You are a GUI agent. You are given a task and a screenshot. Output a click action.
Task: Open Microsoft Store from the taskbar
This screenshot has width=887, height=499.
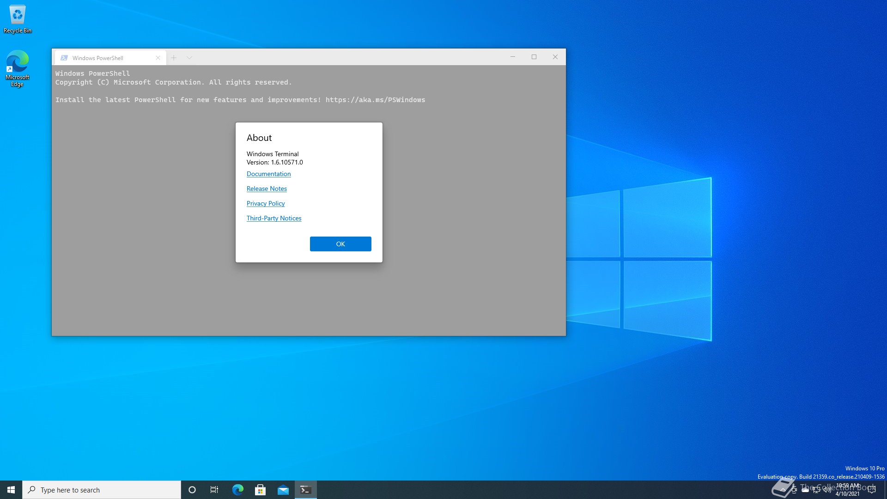(x=260, y=490)
